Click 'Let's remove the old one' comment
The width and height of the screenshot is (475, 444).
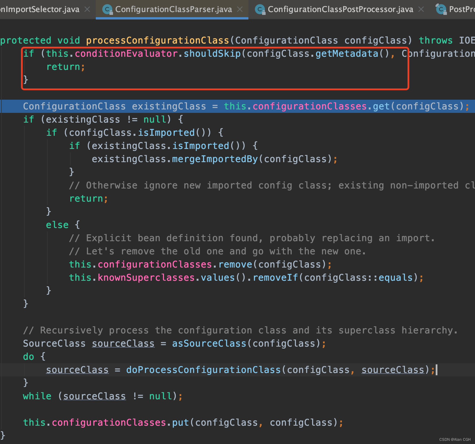[217, 251]
